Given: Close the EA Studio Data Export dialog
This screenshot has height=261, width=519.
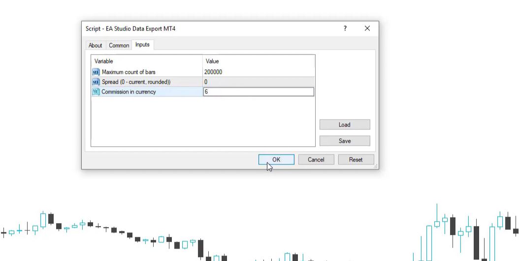Looking at the screenshot, I should pyautogui.click(x=367, y=29).
